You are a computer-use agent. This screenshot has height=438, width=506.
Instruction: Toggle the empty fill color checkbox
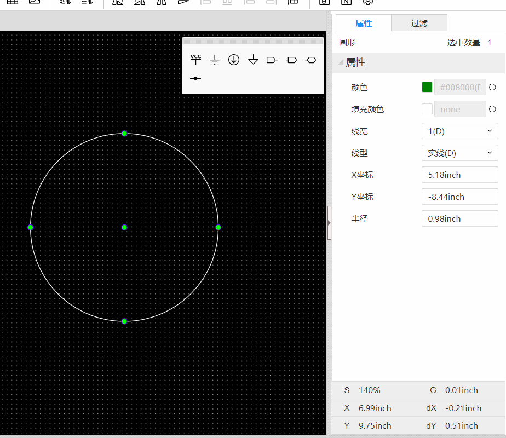[427, 108]
